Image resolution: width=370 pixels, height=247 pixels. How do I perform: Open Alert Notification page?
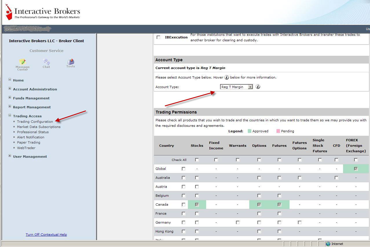[x=31, y=137]
